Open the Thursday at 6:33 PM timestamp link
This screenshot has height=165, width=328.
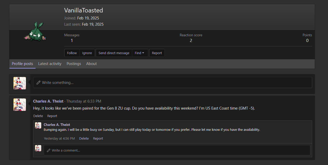pyautogui.click(x=84, y=101)
